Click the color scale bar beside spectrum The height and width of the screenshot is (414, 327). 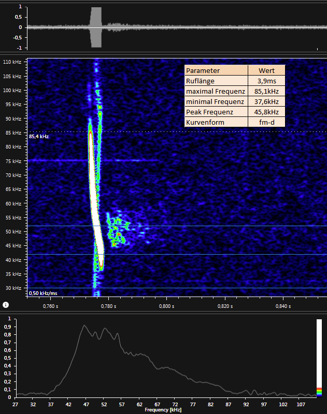[x=319, y=357]
